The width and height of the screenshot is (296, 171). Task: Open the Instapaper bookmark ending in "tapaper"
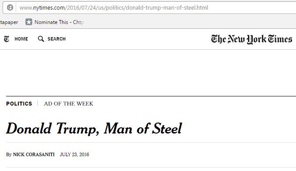click(x=9, y=22)
